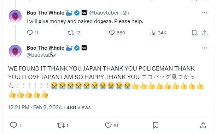
Task: Open Bao The Whale profile name link in main tweet
Action: click(46, 48)
